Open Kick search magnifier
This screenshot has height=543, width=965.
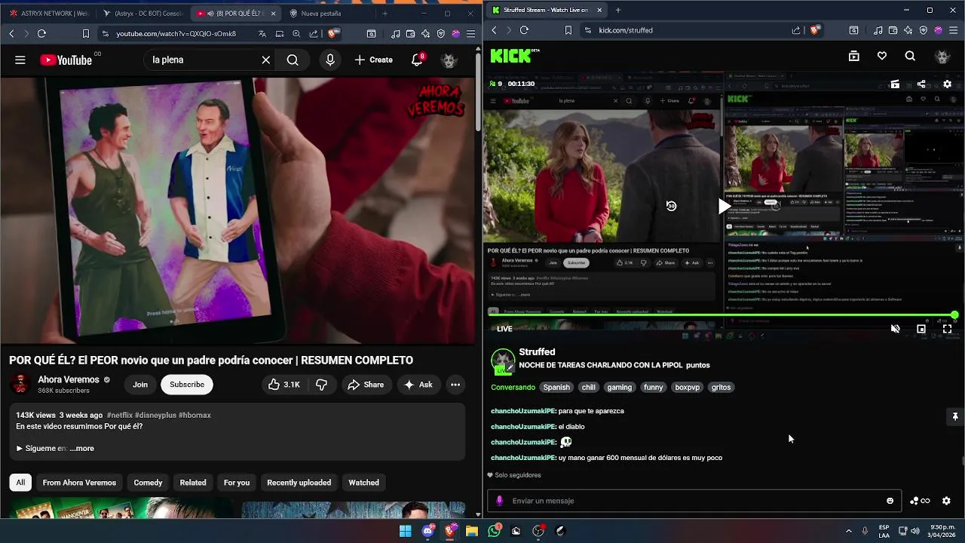coord(910,56)
